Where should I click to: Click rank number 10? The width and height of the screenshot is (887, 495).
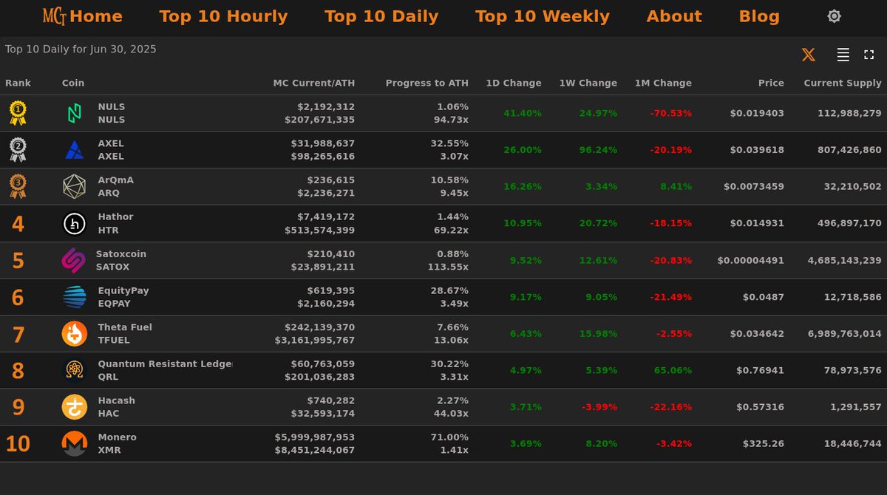coord(18,444)
